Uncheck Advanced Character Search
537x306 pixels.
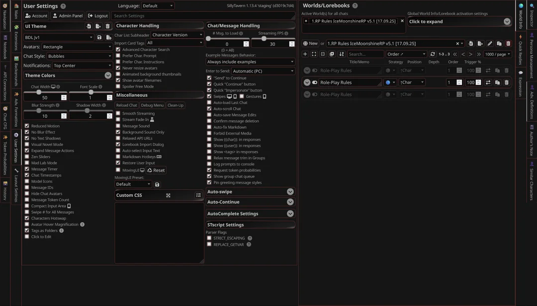[118, 50]
